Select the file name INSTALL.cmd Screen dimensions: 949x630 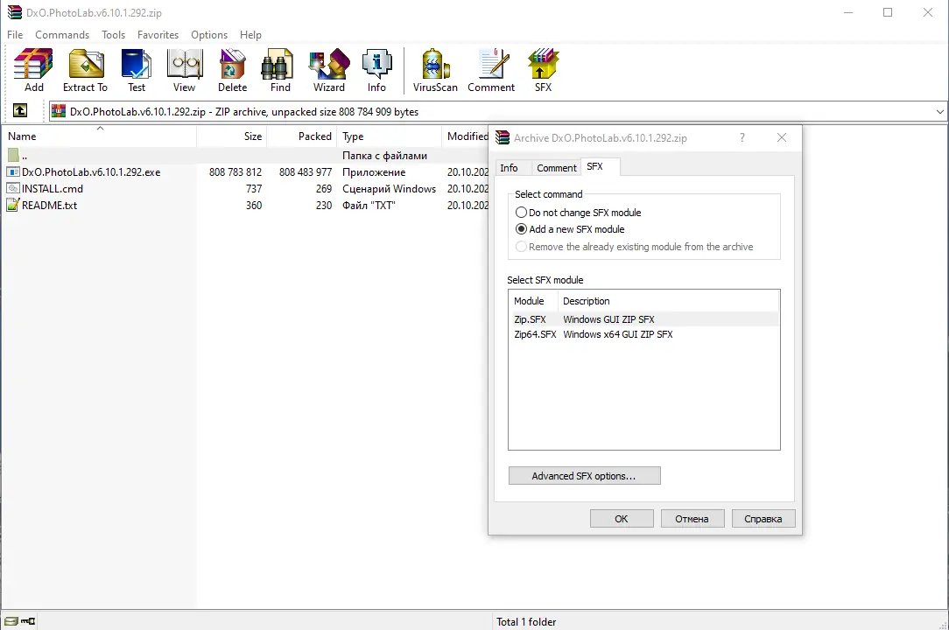[53, 188]
